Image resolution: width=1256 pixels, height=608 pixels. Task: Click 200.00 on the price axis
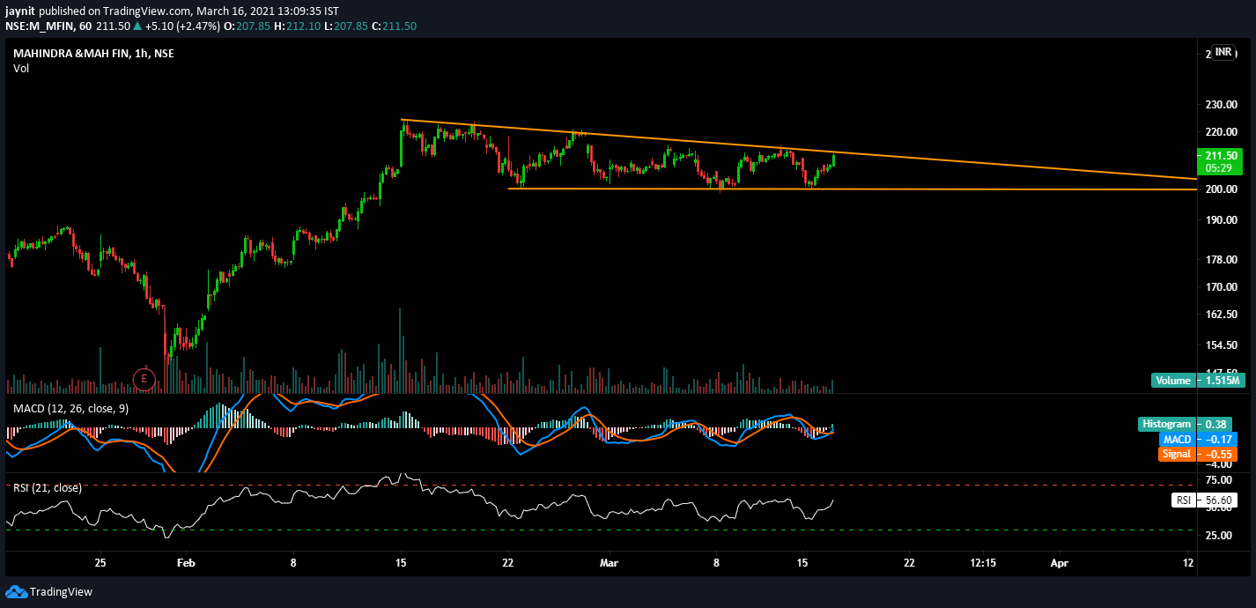[1221, 189]
